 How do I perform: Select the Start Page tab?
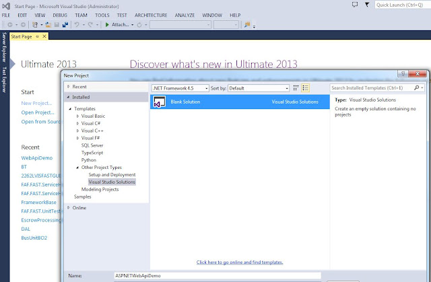tap(22, 36)
